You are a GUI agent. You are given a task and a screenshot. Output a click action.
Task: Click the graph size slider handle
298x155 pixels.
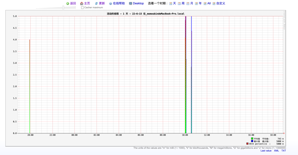(63, 8)
